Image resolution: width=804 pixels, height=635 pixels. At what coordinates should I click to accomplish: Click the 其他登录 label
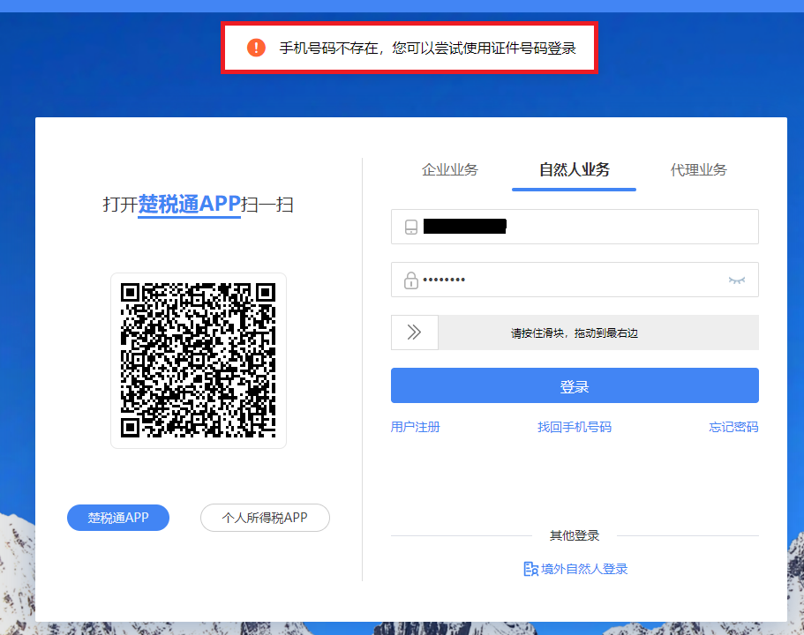tap(575, 535)
